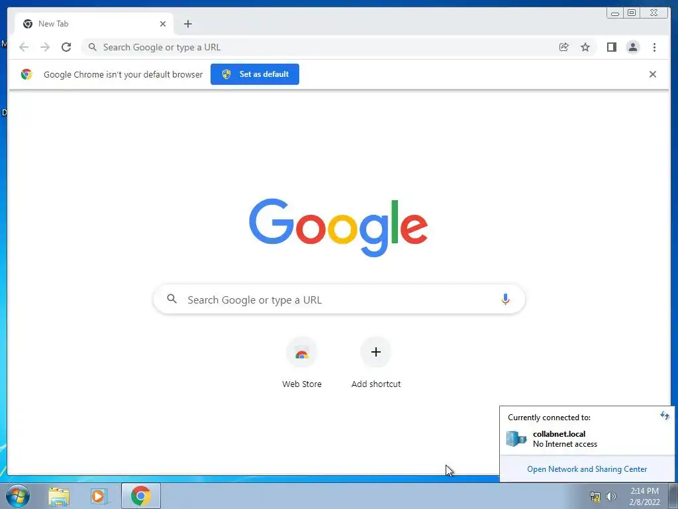The width and height of the screenshot is (678, 509).
Task: Open Network and Sharing Center link
Action: click(587, 469)
